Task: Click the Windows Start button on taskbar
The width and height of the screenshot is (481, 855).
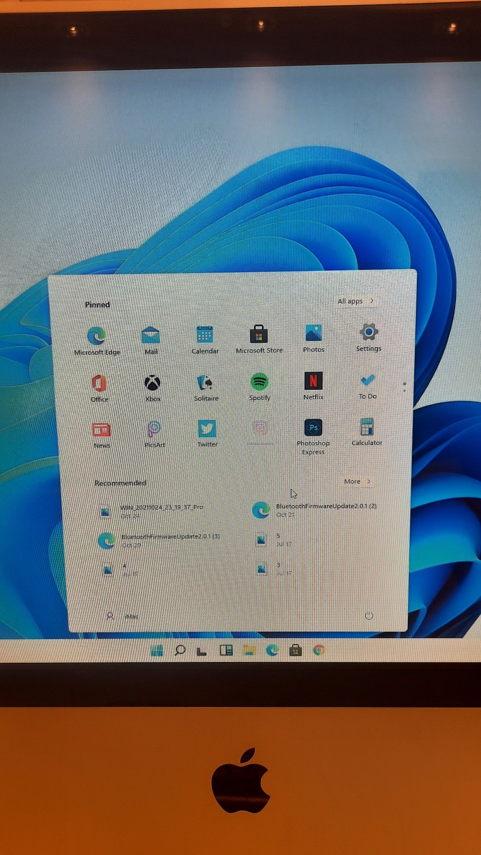Action: click(x=157, y=651)
